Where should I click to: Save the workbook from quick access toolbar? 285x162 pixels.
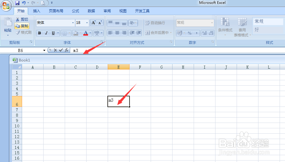click(x=17, y=3)
